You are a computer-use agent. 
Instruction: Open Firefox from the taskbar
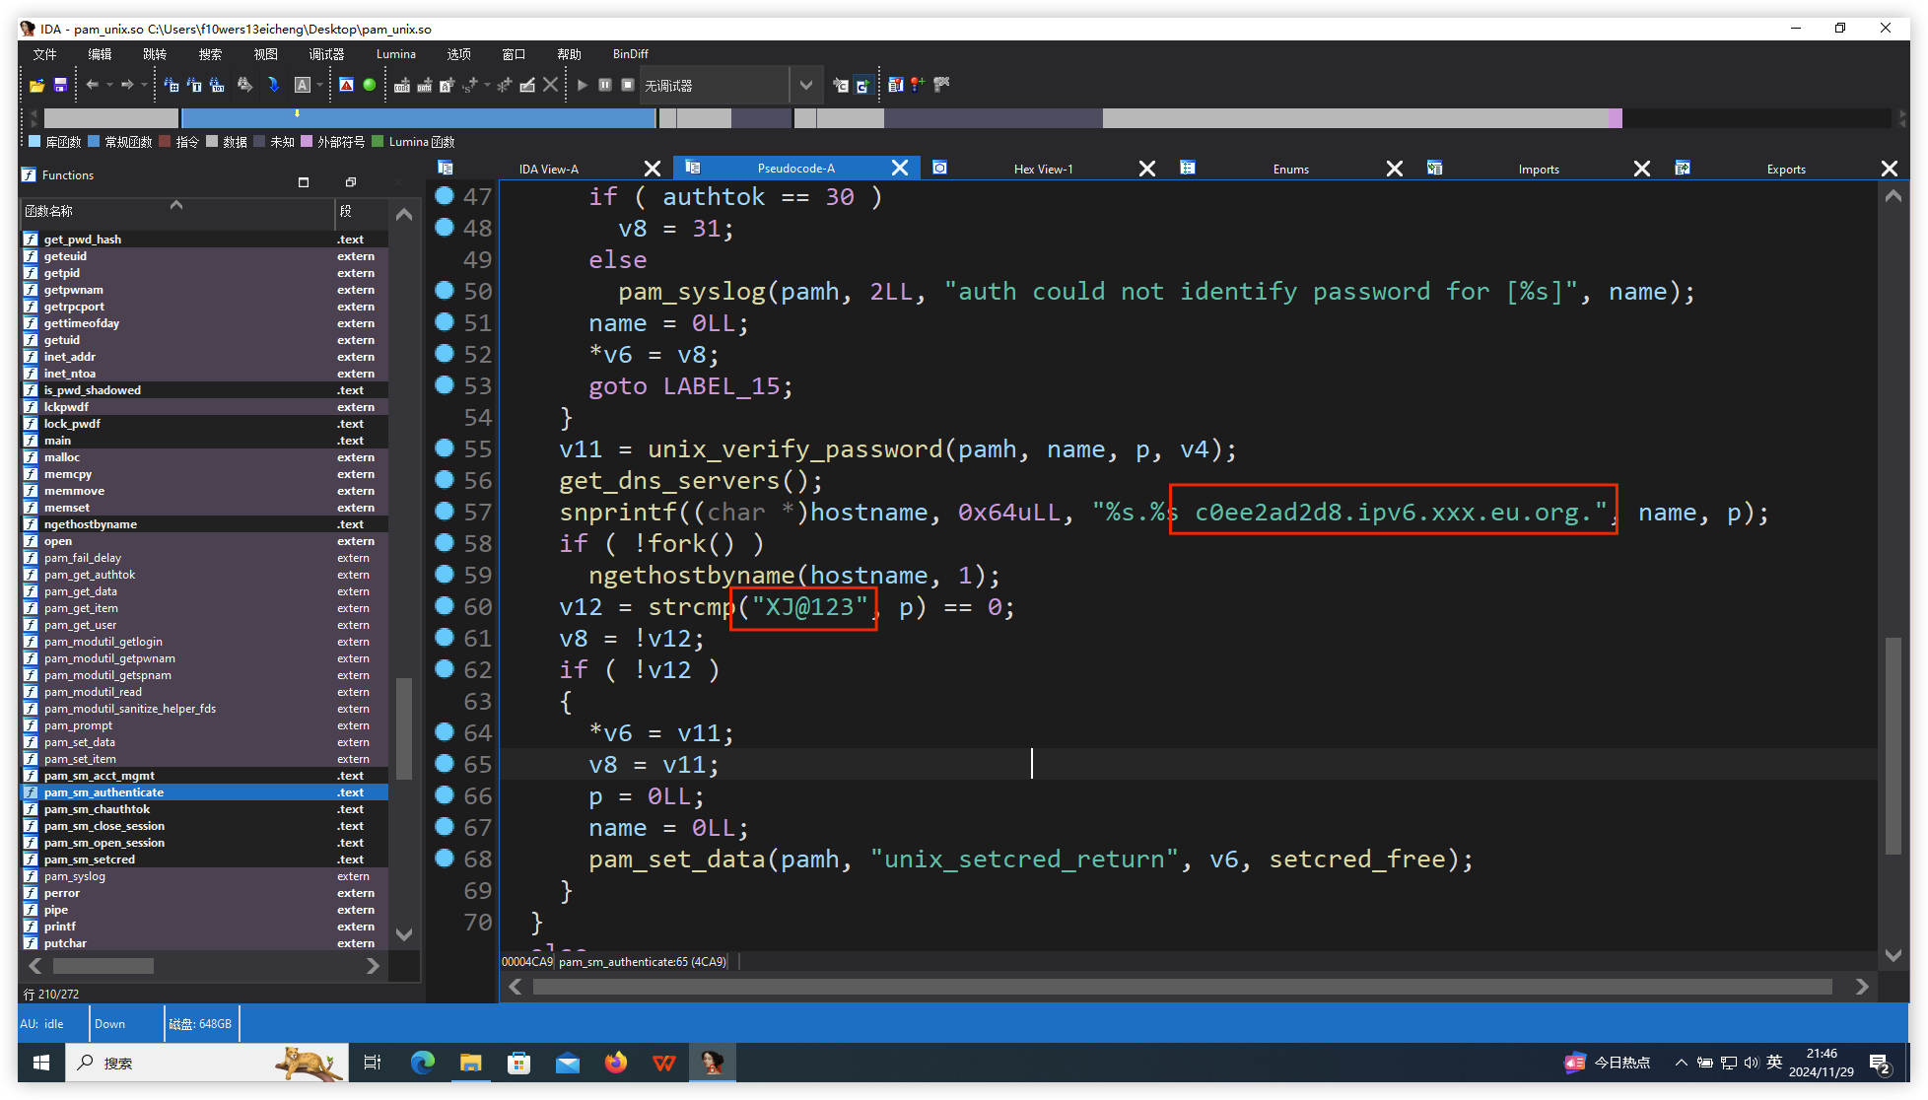(x=616, y=1063)
